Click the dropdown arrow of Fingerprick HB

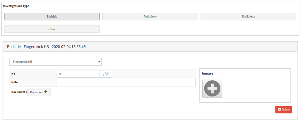(x=99, y=62)
